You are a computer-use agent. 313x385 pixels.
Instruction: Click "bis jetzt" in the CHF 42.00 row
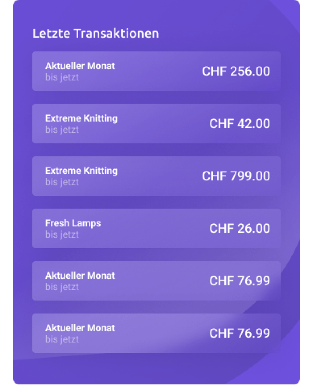[62, 130]
